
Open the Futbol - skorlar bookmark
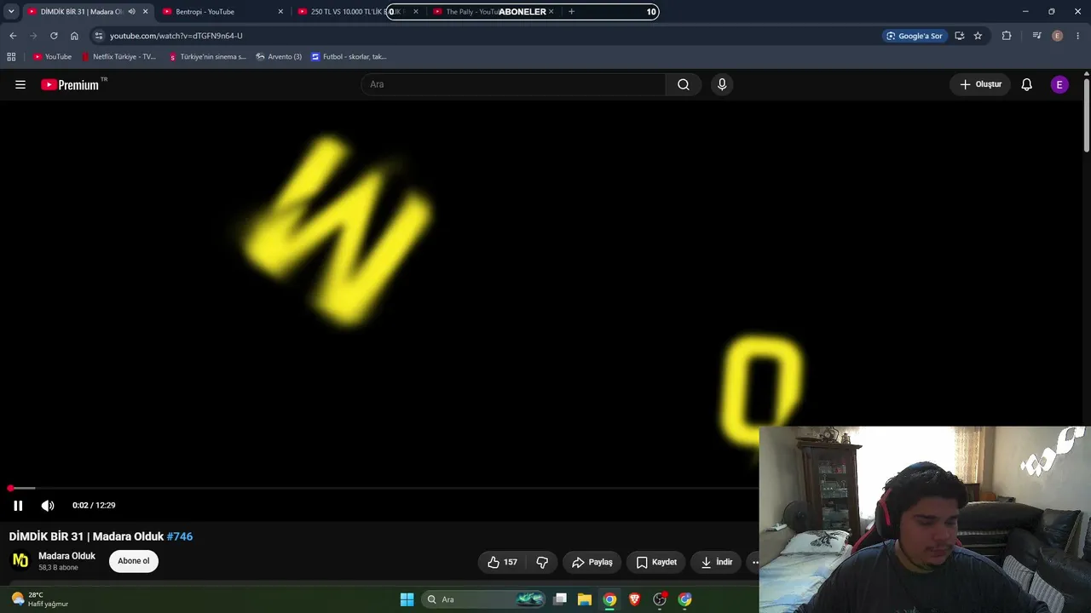coord(349,57)
